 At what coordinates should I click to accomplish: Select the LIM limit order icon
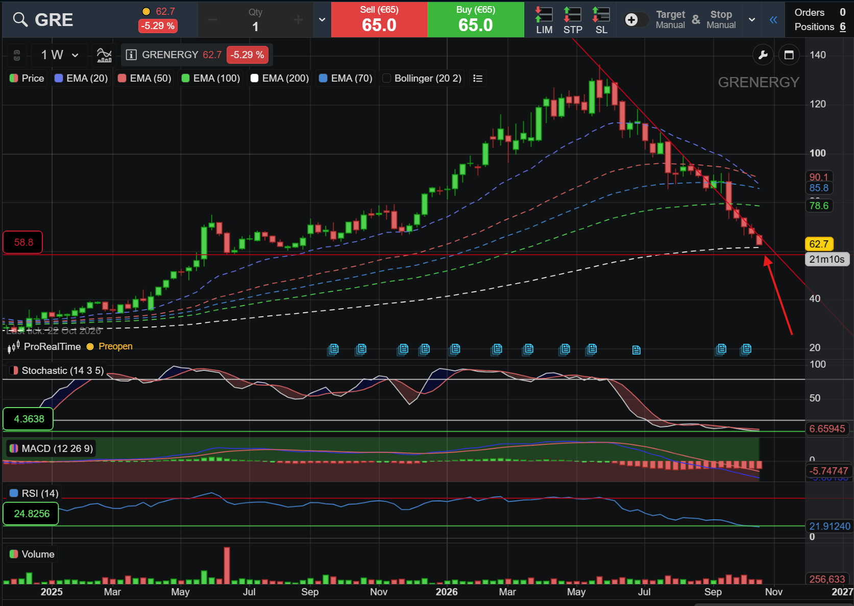coord(544,20)
